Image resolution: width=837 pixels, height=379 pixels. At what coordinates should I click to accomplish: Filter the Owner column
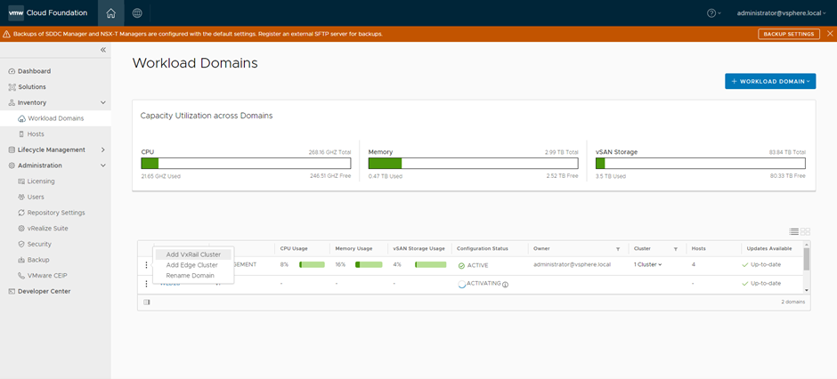tap(618, 249)
